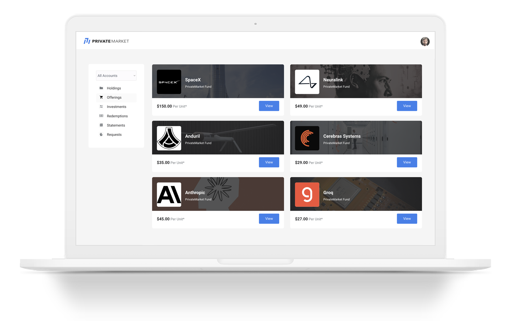Image resolution: width=511 pixels, height=321 pixels.
Task: Click the Investments transfer arrows icon
Action: [101, 106]
